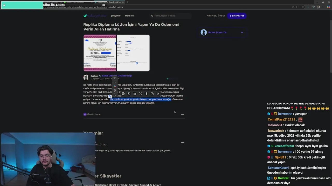Click the partially covered Şikayetler section heading
Screen dimensions: 332x186
coord(108,176)
